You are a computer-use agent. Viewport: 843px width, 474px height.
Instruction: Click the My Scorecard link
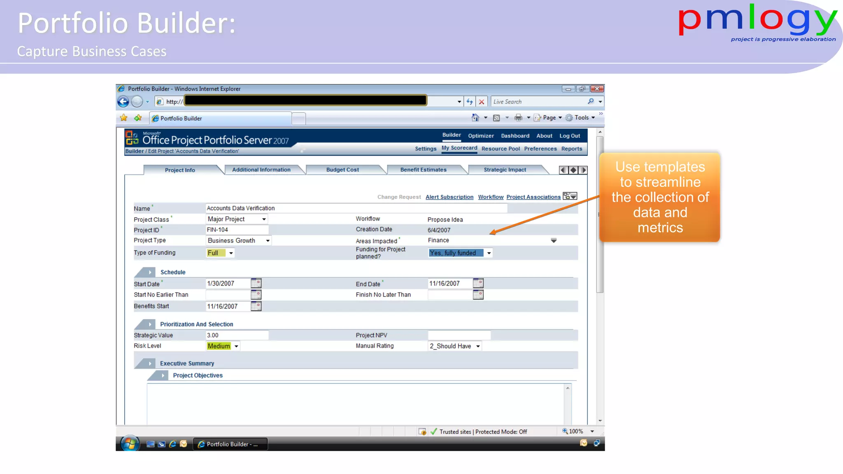click(459, 148)
